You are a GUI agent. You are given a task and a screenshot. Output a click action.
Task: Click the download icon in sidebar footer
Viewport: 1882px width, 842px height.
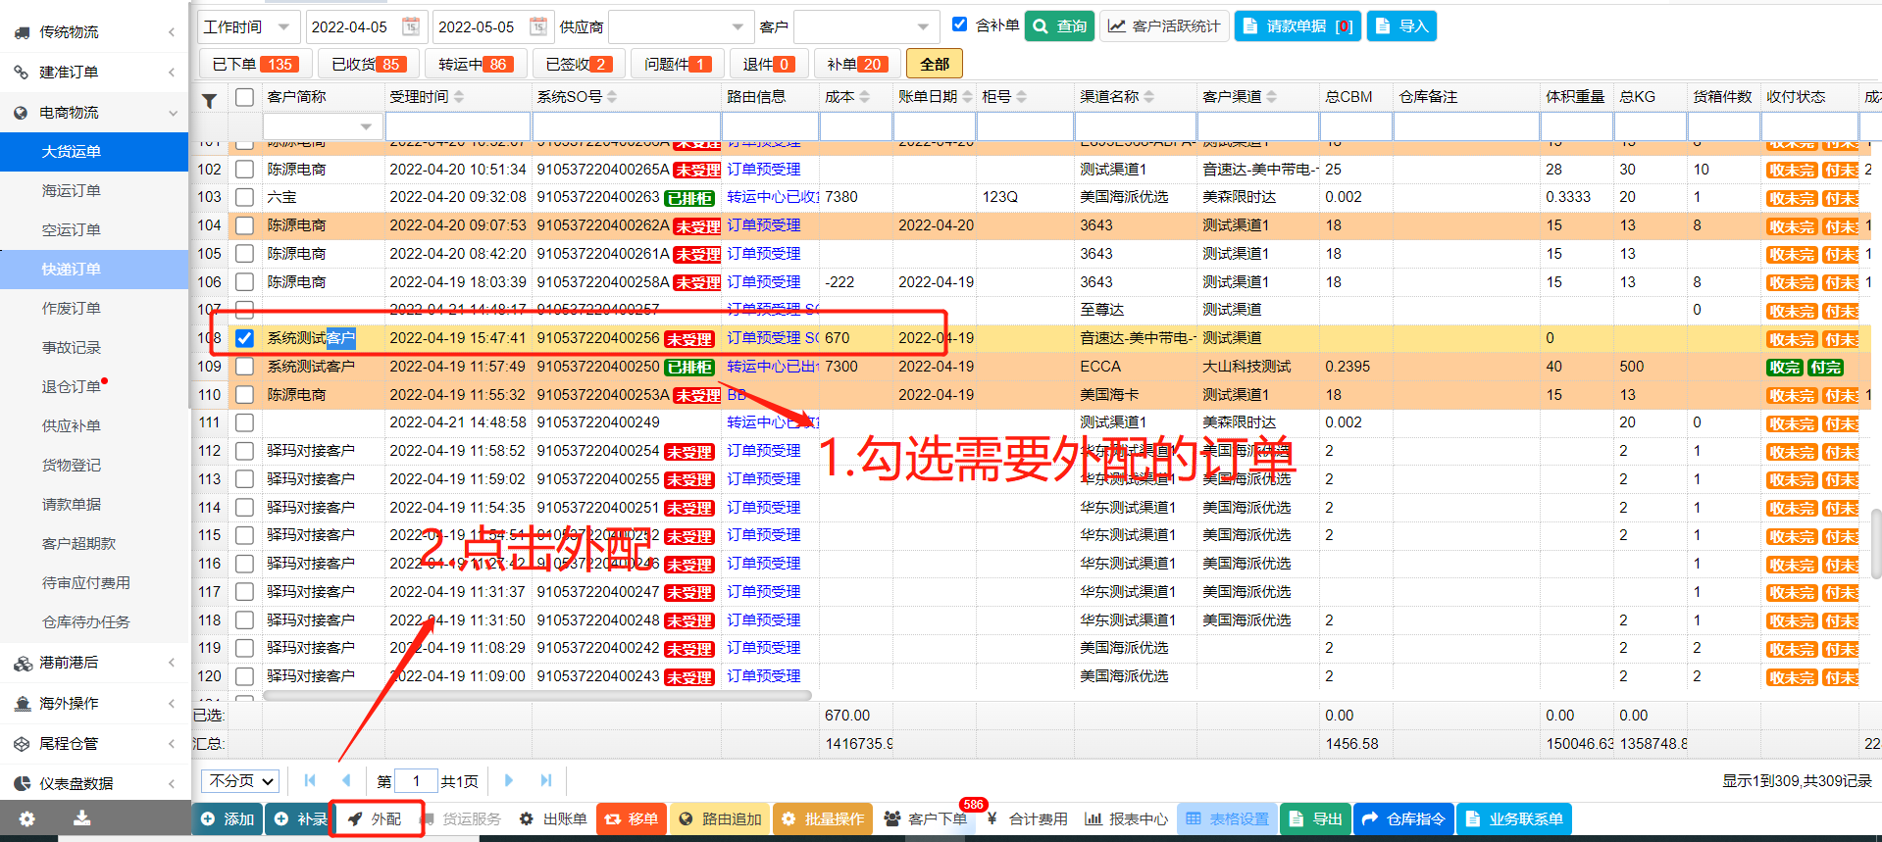tap(82, 818)
